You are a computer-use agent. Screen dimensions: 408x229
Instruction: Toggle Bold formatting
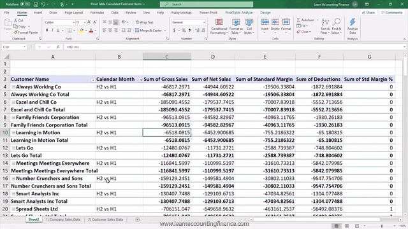(x=47, y=31)
